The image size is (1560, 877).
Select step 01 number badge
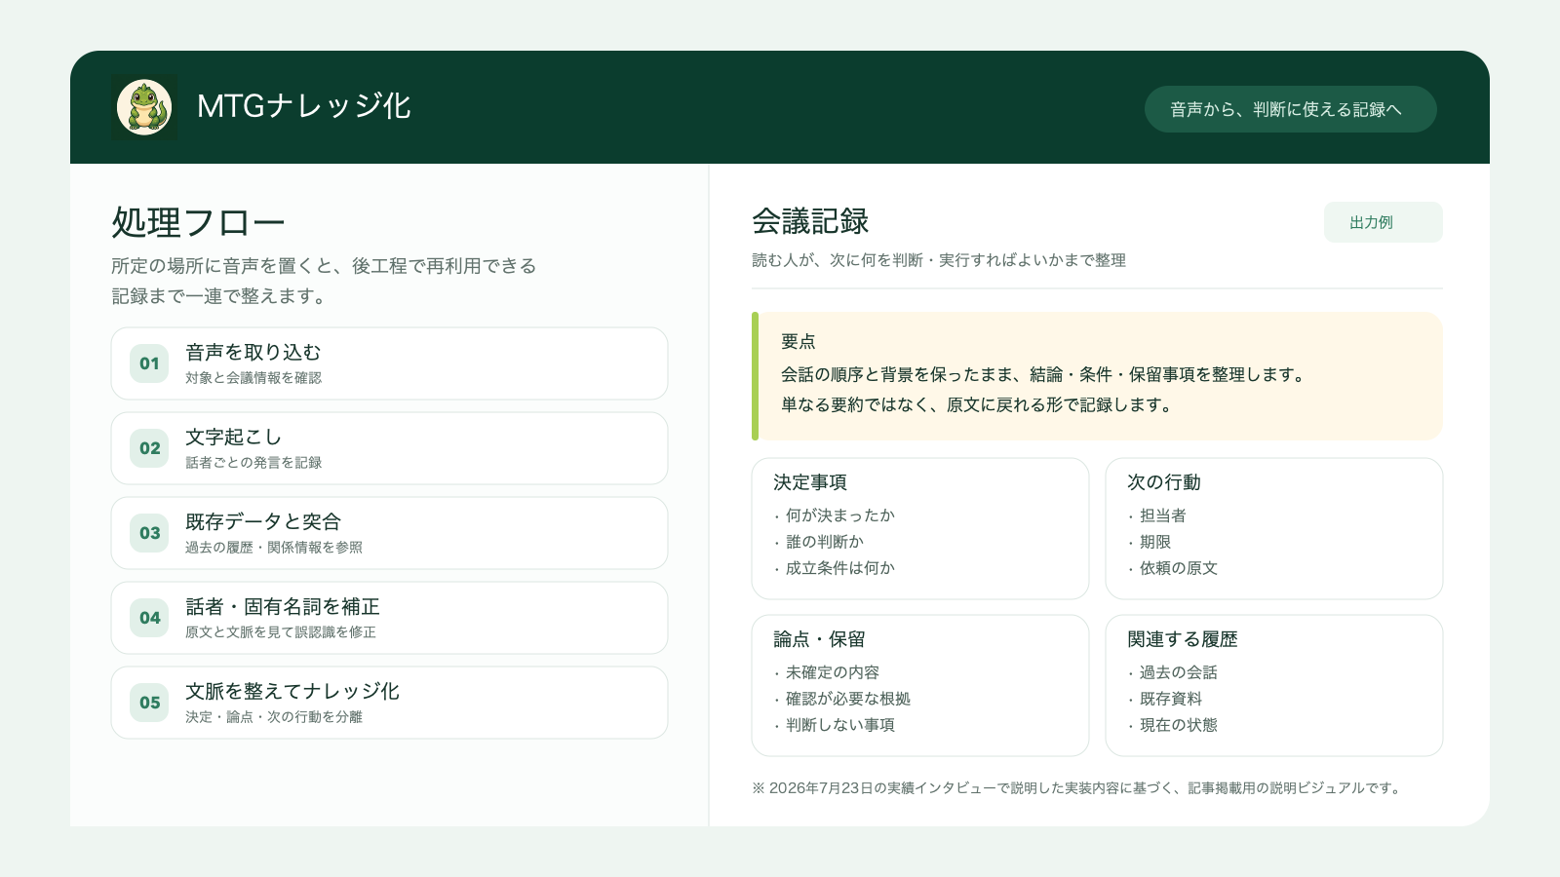coord(149,363)
